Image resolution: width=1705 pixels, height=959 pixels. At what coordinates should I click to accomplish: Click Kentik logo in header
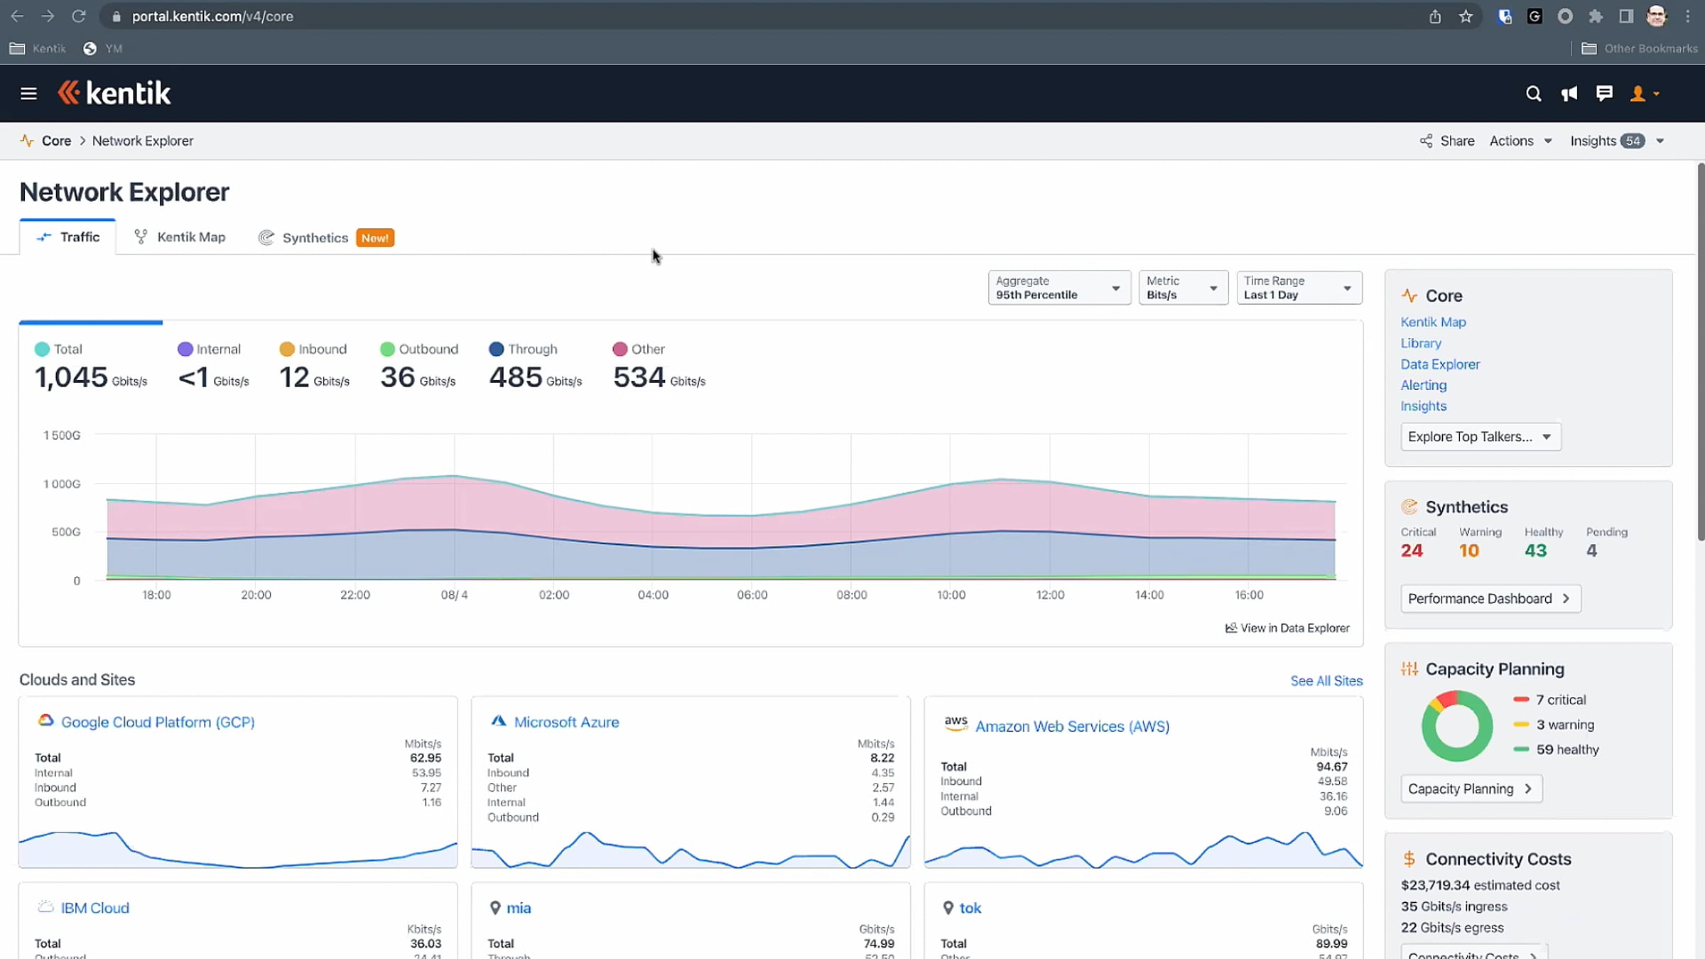click(114, 93)
